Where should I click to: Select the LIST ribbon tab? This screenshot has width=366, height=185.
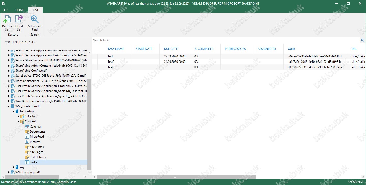pos(36,10)
